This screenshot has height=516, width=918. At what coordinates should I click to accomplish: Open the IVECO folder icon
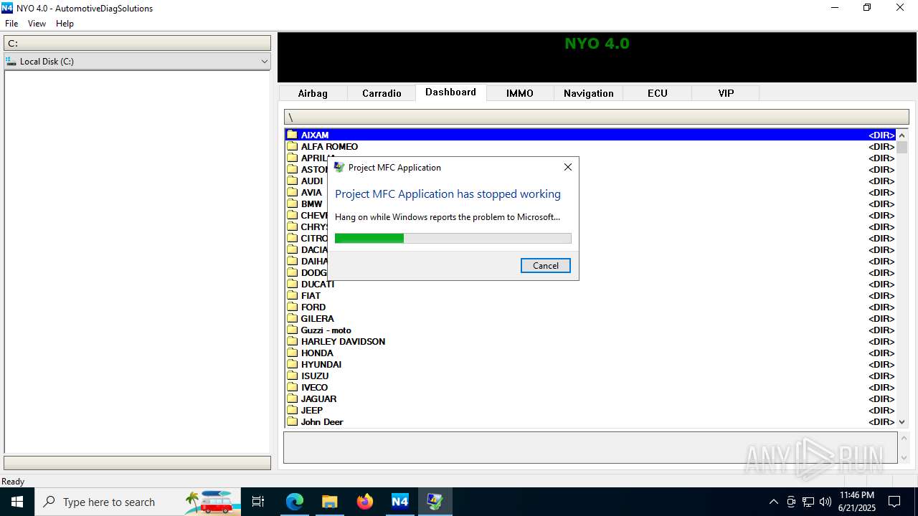[x=292, y=387]
